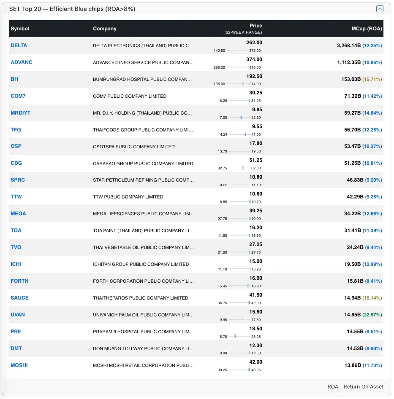Open ADVANC symbol link
This screenshot has width=394, height=399.
click(22, 62)
